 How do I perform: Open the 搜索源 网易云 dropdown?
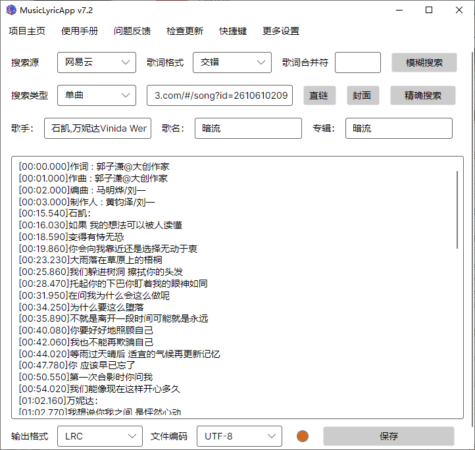97,63
